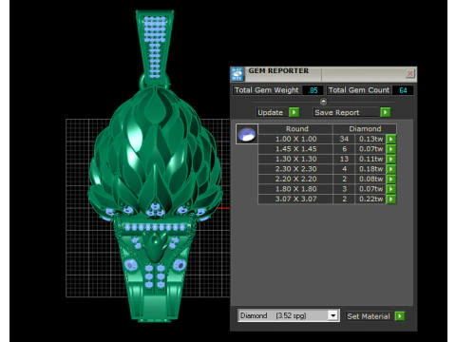This screenshot has width=456, height=342.
Task: Click the Gem Reporter title bar icon
Action: coord(237,74)
